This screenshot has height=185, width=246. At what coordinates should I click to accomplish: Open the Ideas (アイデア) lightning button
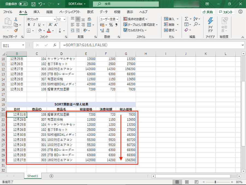(210, 24)
